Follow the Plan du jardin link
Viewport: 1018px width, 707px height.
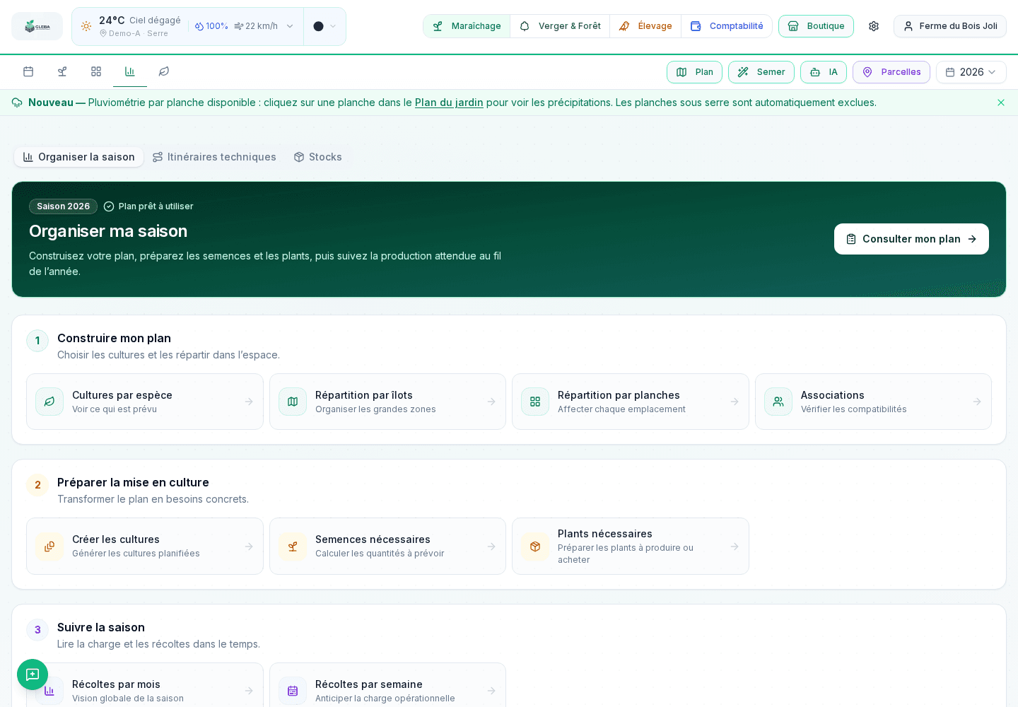[x=449, y=103]
